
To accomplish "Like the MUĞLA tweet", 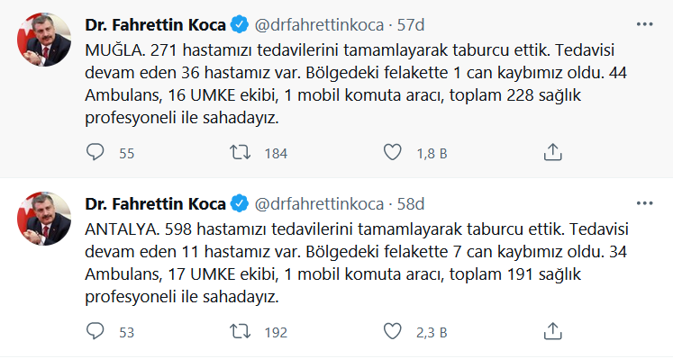I will pos(392,152).
